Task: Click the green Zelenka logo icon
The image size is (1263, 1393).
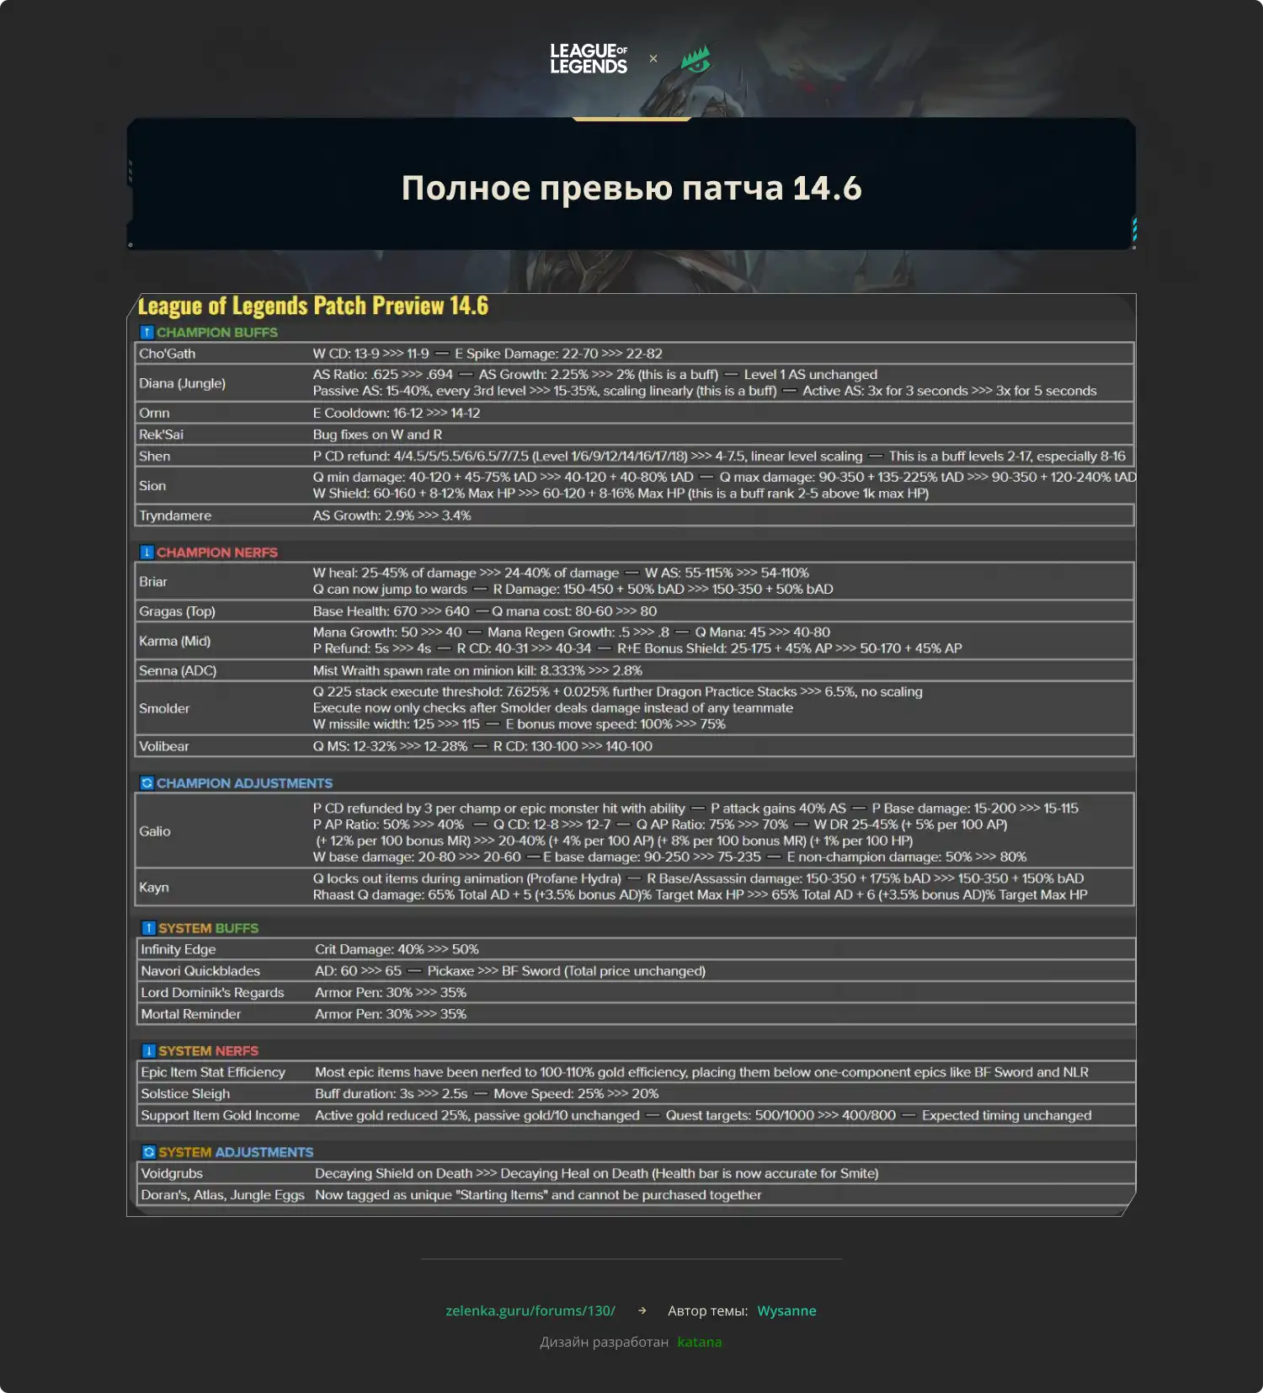Action: click(695, 59)
